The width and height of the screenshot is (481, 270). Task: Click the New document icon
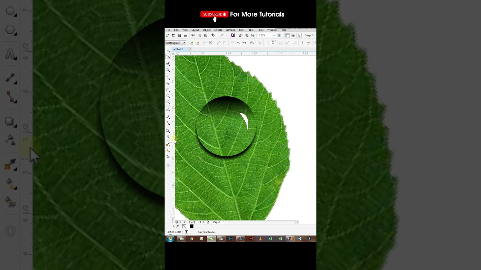click(168, 35)
